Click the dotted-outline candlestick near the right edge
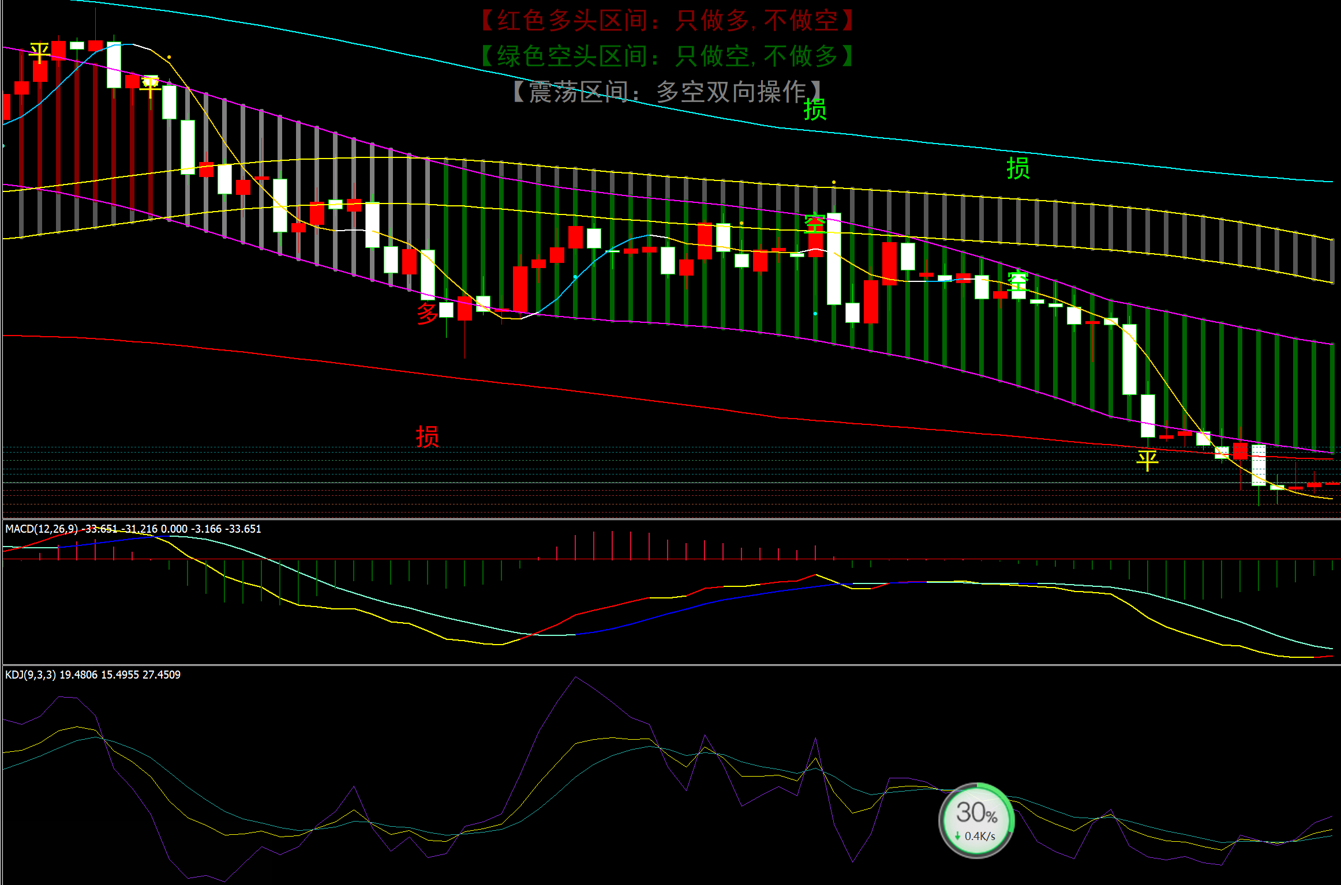Image resolution: width=1341 pixels, height=885 pixels. [x=1258, y=465]
